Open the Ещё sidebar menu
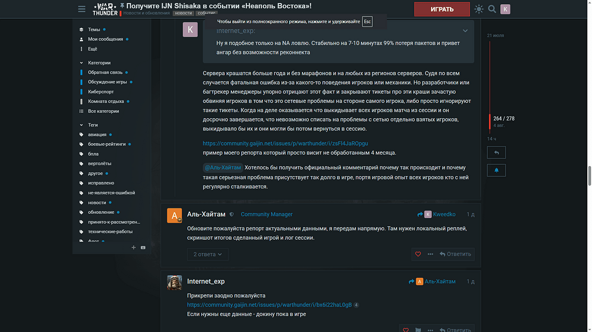Screen dimensions: 592x332 (92, 49)
